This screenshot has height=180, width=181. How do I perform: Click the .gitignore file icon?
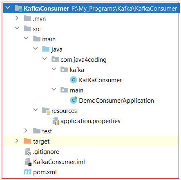pyautogui.click(x=28, y=152)
